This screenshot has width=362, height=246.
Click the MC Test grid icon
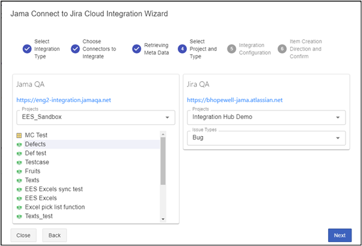19,135
